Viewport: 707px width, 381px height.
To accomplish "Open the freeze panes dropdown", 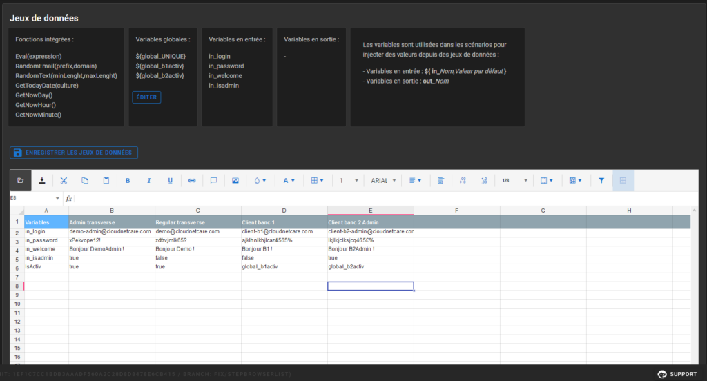I will (547, 180).
